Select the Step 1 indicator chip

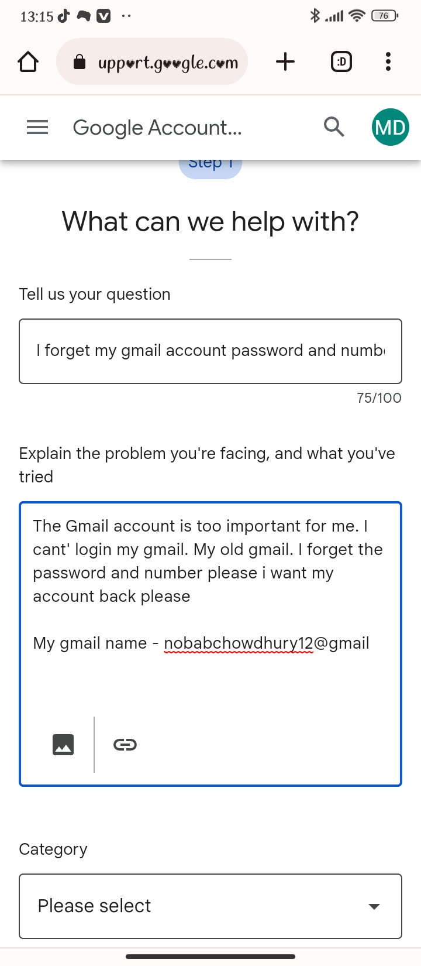(210, 165)
